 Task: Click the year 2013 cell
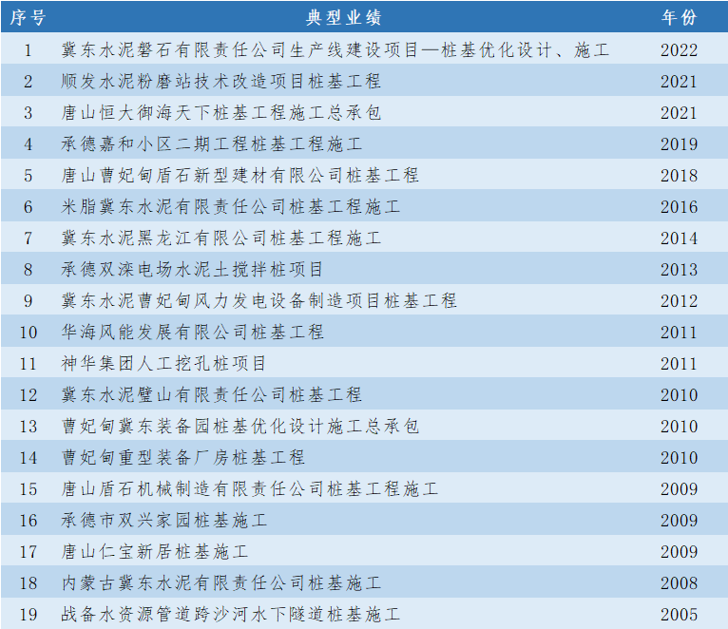point(679,269)
